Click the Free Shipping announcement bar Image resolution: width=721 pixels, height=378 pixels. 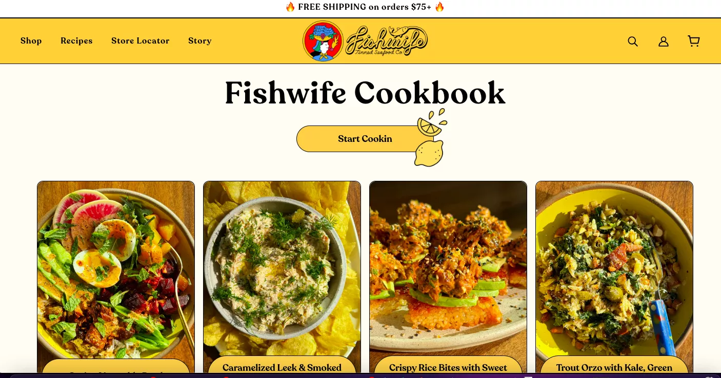click(x=365, y=7)
